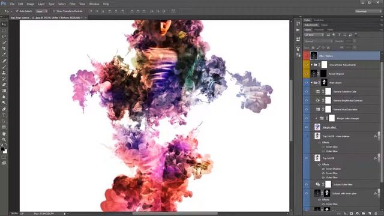Hide the General Brightness/Contrast layer

306,100
